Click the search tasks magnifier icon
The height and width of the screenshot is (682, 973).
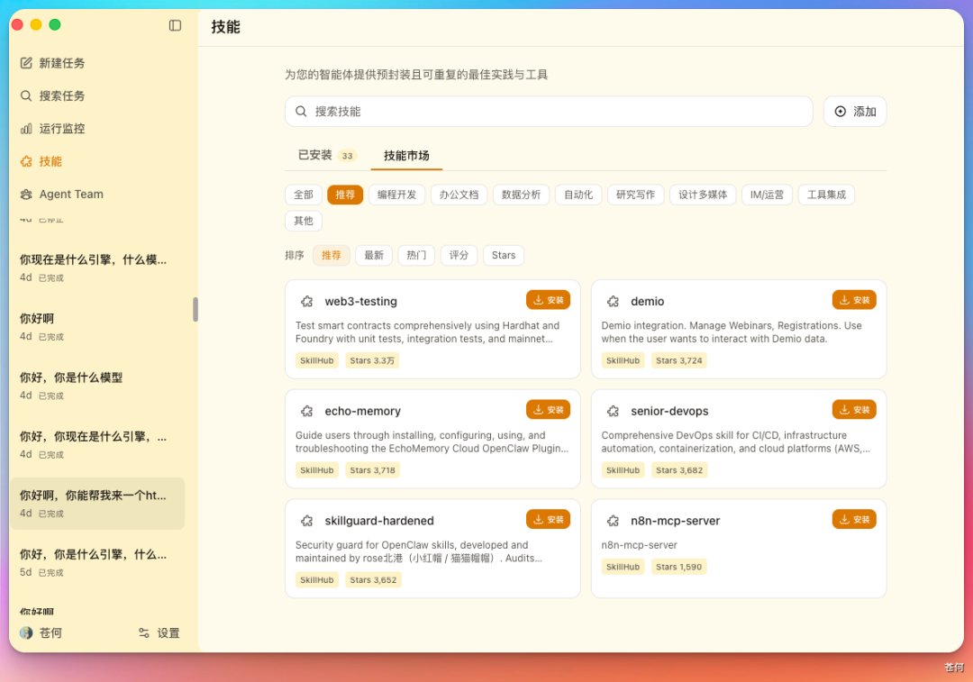pyautogui.click(x=26, y=95)
